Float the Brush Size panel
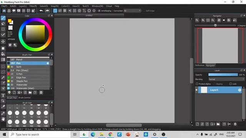The height and width of the screenshot is (138, 246). coord(49,103)
